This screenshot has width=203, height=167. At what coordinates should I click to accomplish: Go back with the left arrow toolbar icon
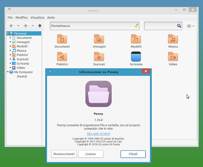pyautogui.click(x=11, y=26)
